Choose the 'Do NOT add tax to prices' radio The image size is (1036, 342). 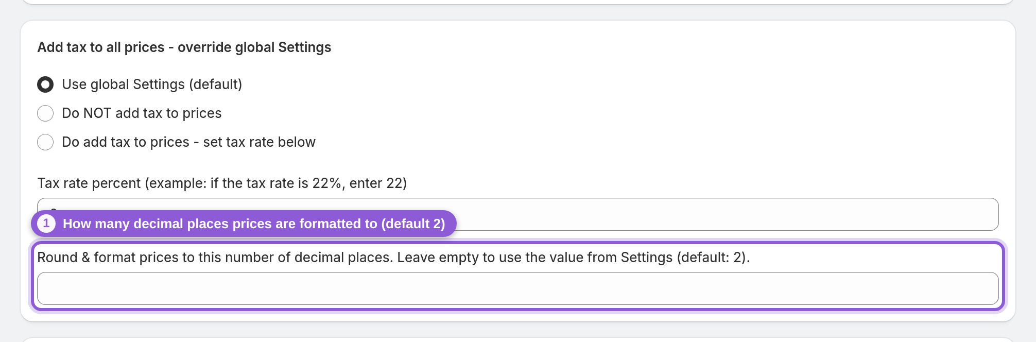point(45,113)
